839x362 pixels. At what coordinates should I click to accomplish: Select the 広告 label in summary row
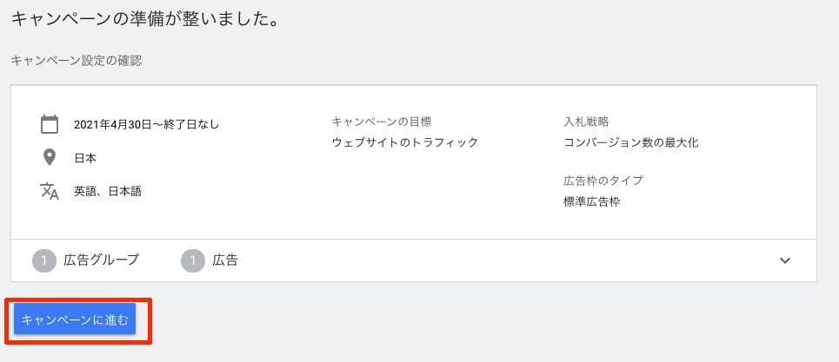(225, 260)
